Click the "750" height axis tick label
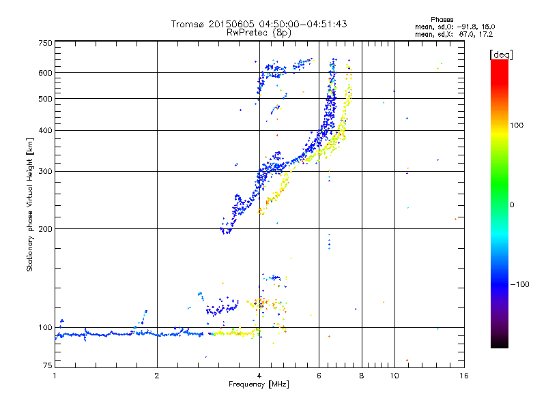The image size is (546, 409). pos(46,43)
